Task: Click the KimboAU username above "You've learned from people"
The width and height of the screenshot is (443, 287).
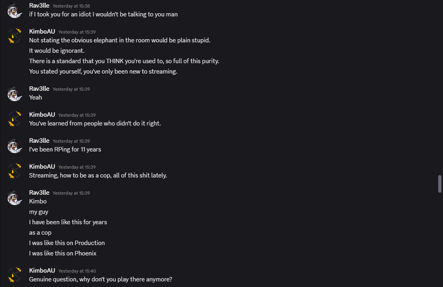Action: click(42, 115)
